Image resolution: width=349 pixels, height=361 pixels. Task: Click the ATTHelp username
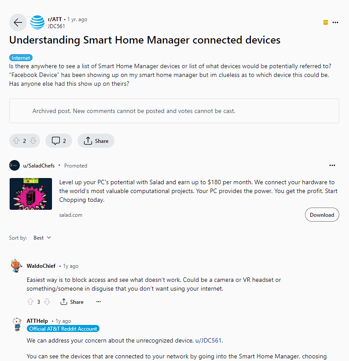tap(37, 321)
